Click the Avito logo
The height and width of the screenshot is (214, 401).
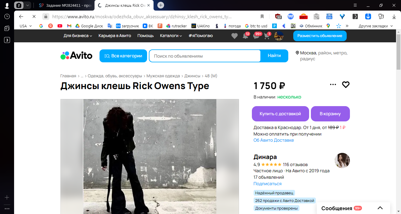76,56
